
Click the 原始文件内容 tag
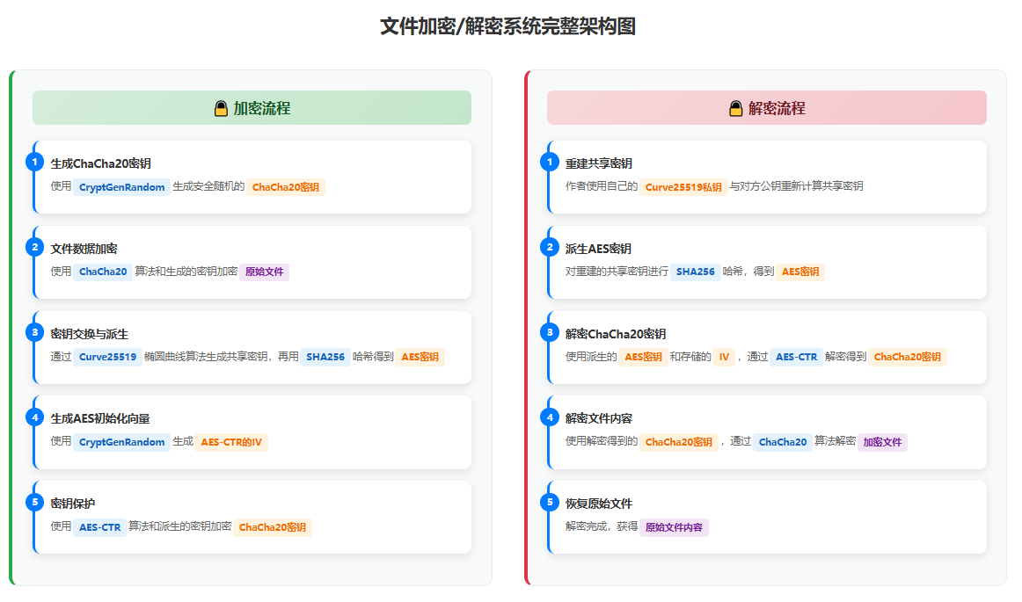pos(674,527)
